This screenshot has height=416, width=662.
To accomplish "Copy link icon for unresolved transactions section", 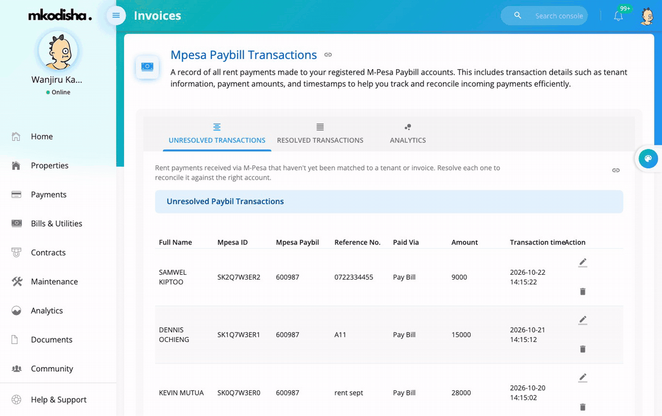I will (616, 170).
